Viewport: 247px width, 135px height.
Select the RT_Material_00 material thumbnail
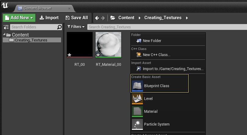(108, 45)
